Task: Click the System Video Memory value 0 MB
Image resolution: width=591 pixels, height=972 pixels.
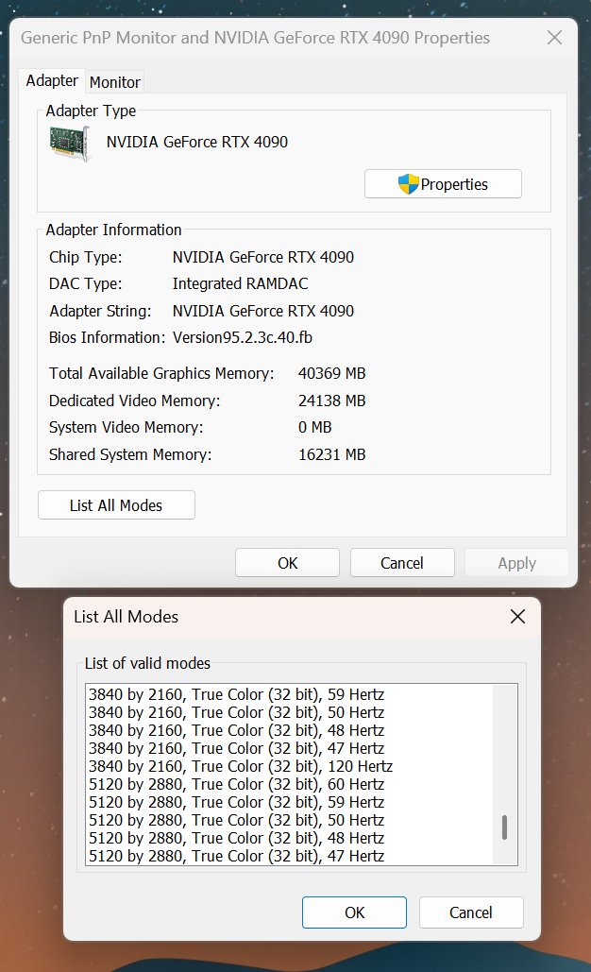Action: (x=314, y=427)
